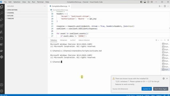The height and width of the screenshot is (96, 170).
Task: Open the Python icon in activity bar
Action: 2,57
